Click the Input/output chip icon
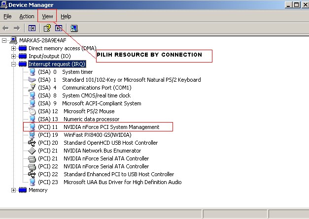309x219 pixels. point(23,56)
